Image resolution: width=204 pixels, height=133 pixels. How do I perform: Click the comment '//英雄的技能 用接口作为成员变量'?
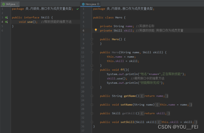point(159,30)
